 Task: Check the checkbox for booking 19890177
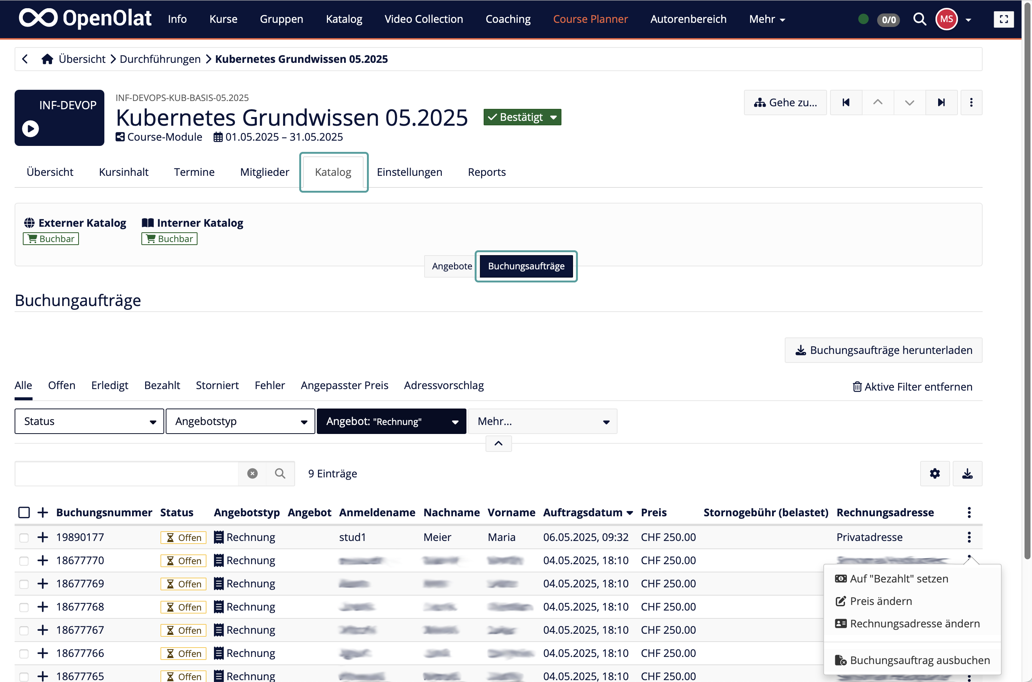tap(24, 537)
